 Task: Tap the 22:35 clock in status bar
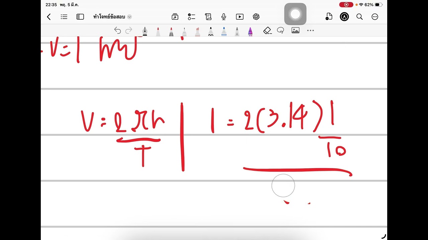coord(51,5)
